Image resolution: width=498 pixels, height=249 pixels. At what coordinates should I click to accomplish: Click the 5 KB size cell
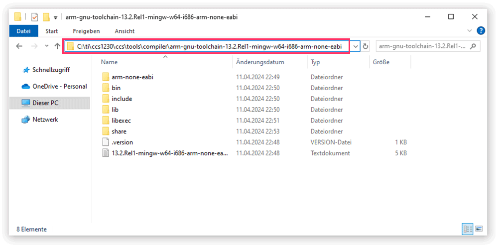pyautogui.click(x=401, y=153)
